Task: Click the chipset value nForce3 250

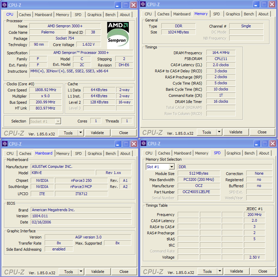Action: click(81, 180)
